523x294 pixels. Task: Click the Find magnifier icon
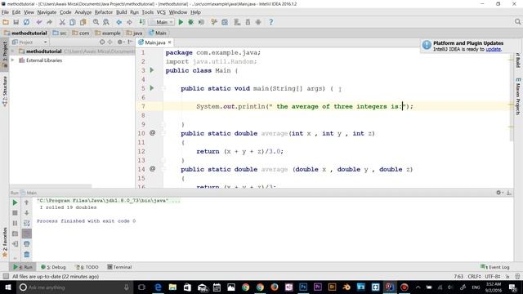[96, 22]
